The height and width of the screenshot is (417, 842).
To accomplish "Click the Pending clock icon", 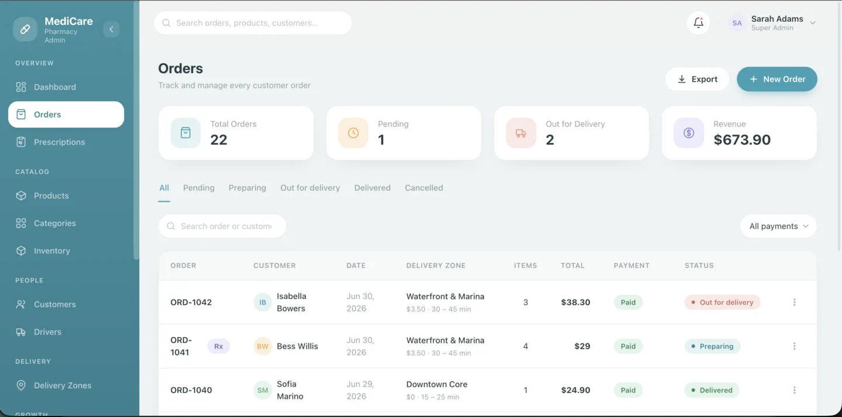I will coord(353,133).
